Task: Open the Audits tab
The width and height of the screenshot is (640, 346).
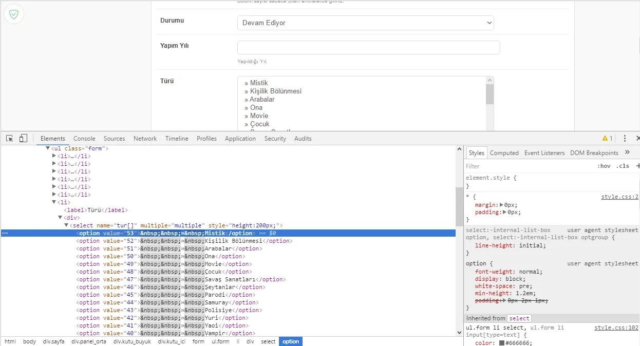Action: pos(303,139)
